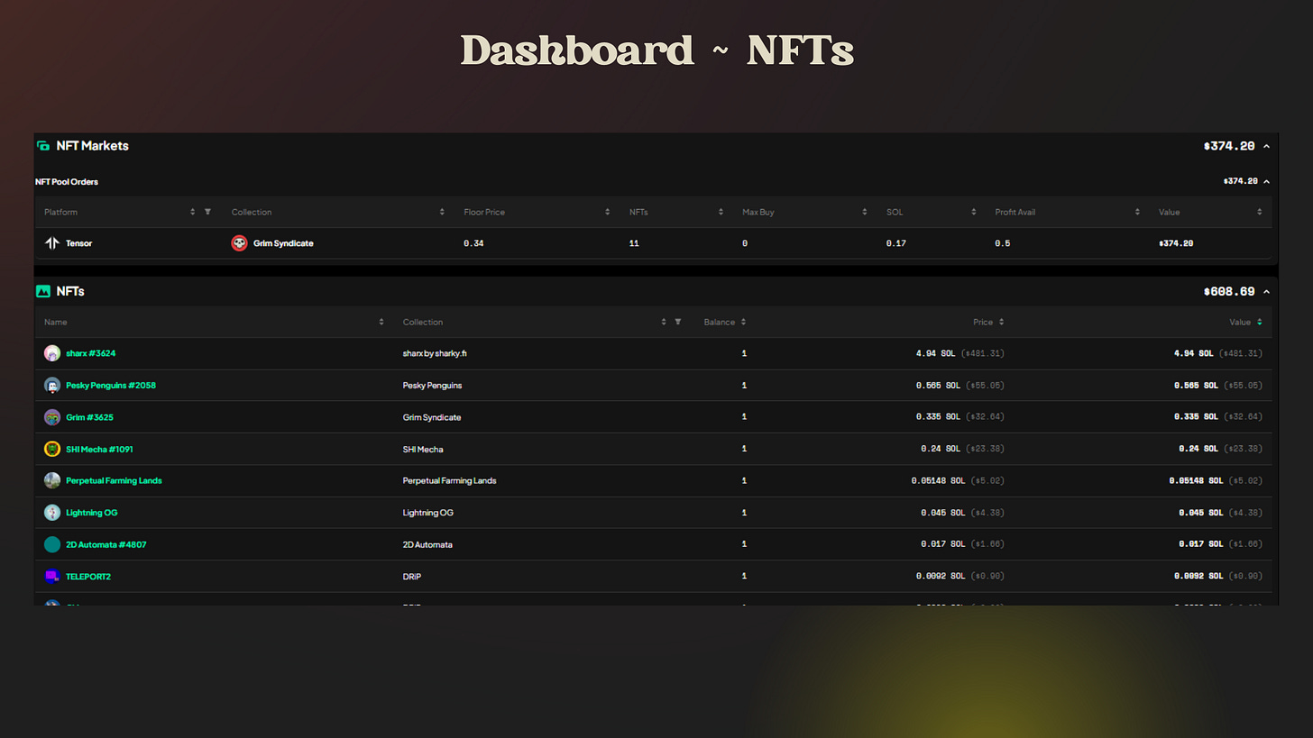The width and height of the screenshot is (1313, 738).
Task: Click the Grim #3625 NFT thumbnail
Action: click(52, 417)
